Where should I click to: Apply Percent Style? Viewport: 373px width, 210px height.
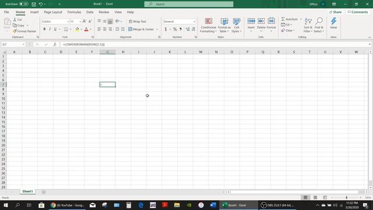tap(175, 29)
